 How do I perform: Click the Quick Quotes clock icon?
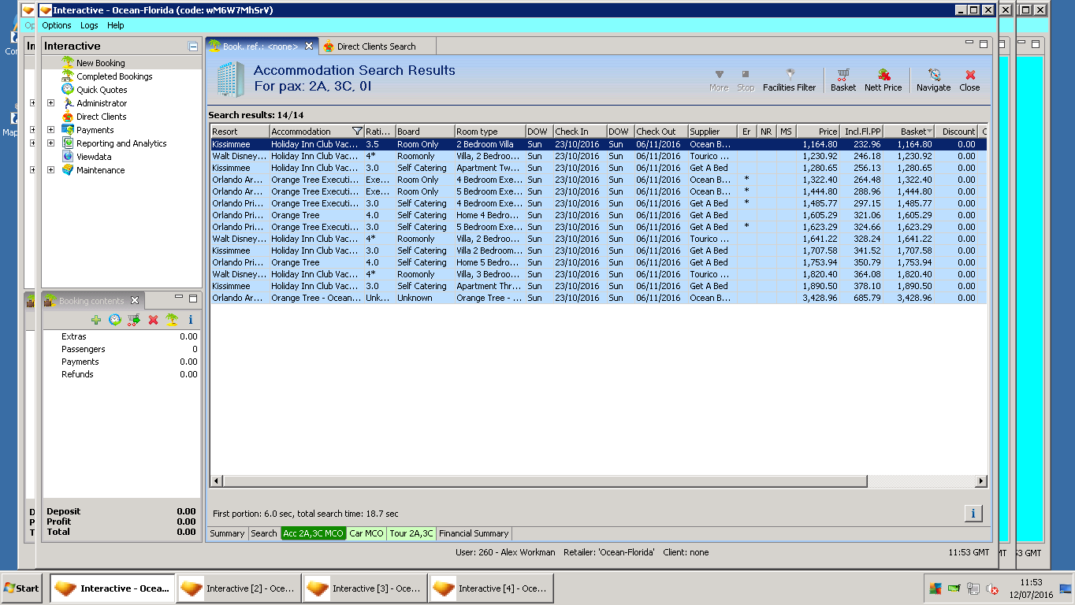(x=68, y=90)
